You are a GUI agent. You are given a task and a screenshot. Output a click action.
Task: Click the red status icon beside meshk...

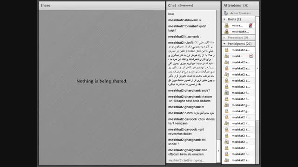[251, 56]
